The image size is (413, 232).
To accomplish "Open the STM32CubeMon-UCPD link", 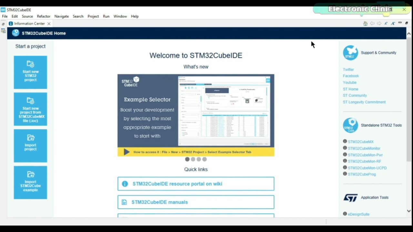I will click(367, 168).
